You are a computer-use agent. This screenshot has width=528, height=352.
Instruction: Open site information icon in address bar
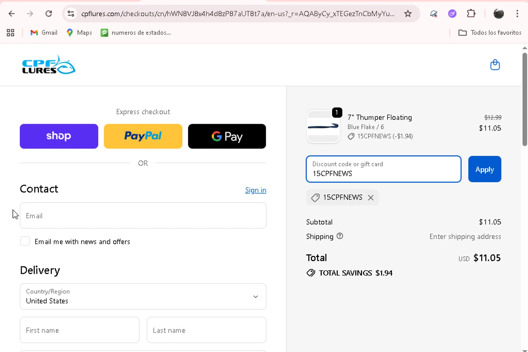point(71,14)
